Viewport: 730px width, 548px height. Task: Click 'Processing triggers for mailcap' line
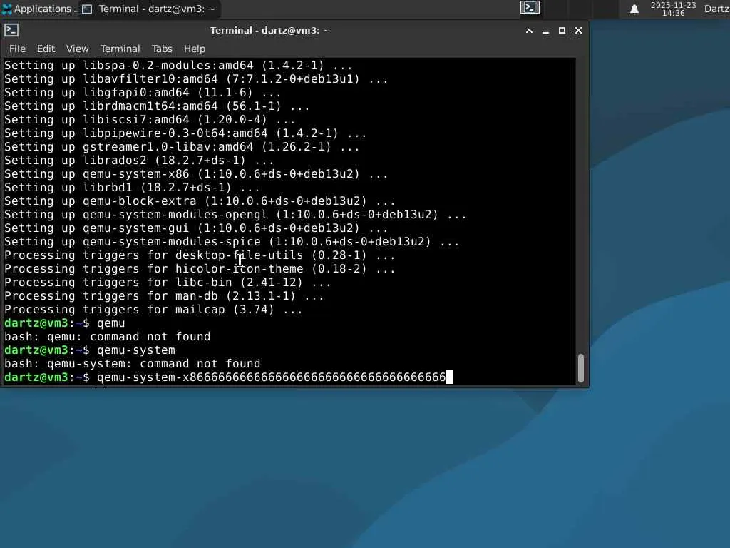(153, 310)
